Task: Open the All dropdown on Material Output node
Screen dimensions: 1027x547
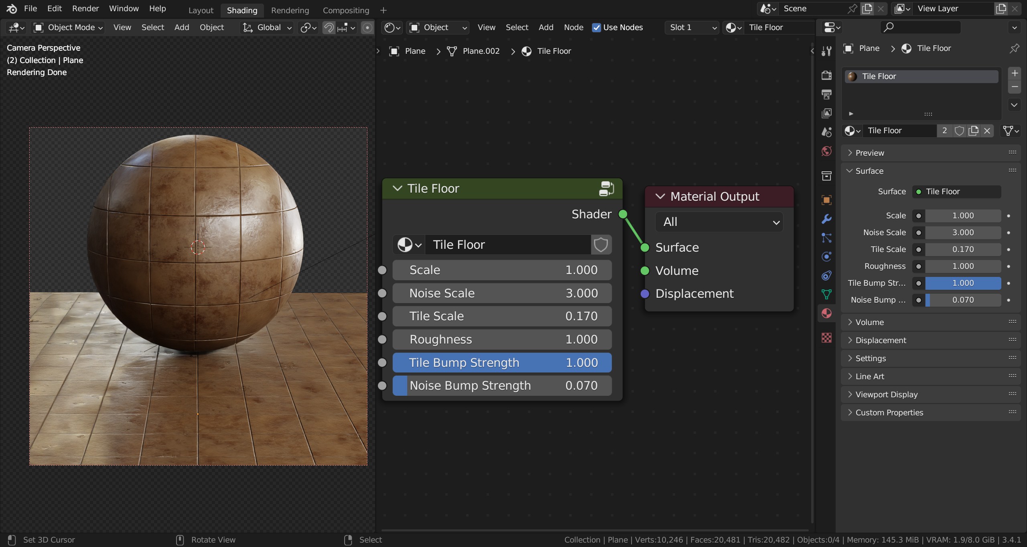Action: coord(718,222)
